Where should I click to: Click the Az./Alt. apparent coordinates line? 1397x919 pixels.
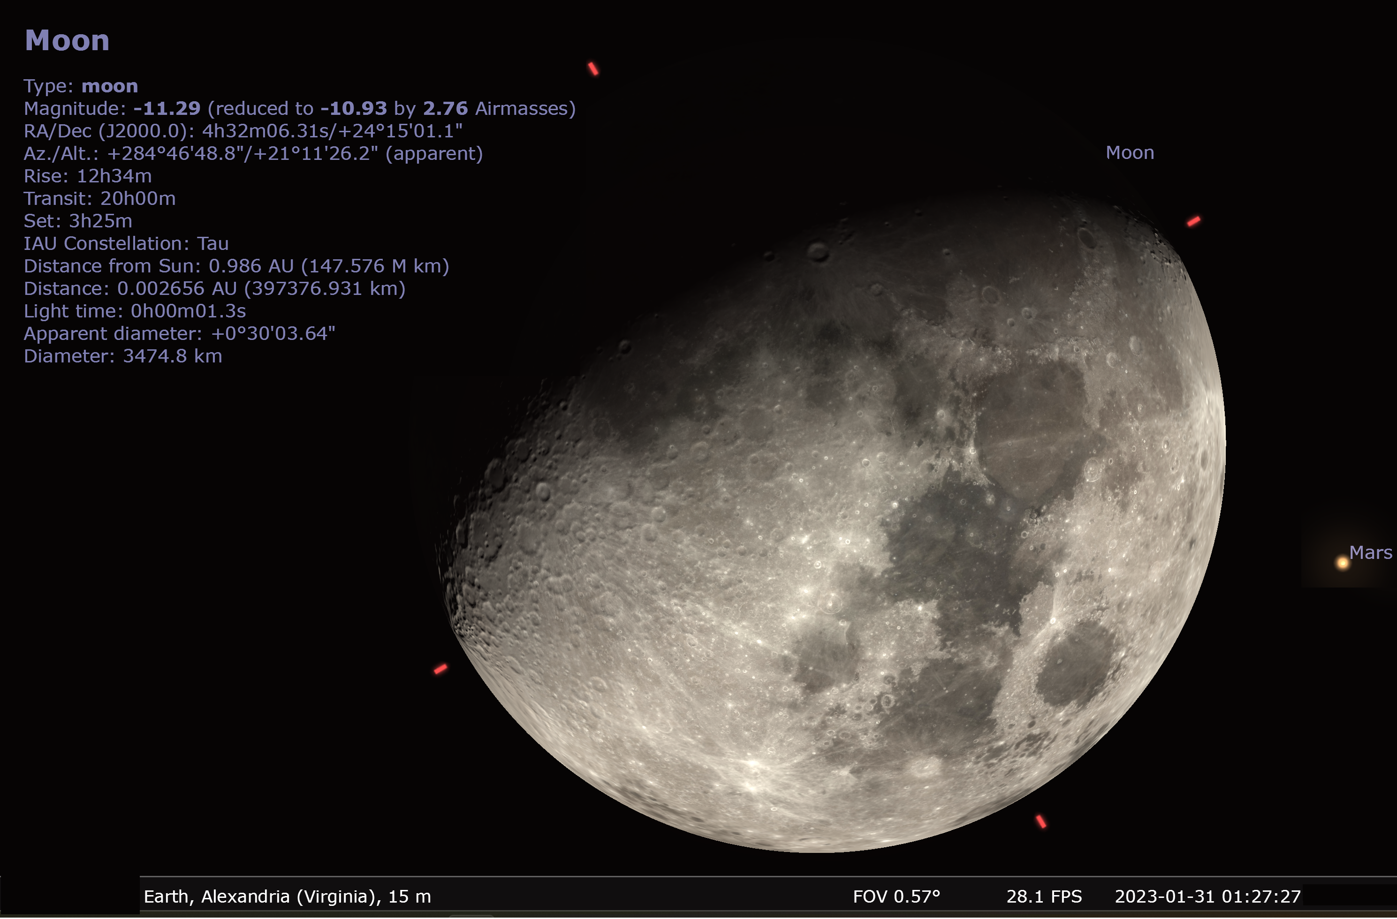(x=253, y=154)
